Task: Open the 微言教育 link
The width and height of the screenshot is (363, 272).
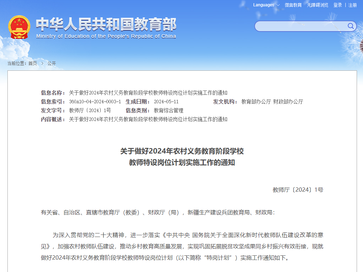Action: click(293, 5)
